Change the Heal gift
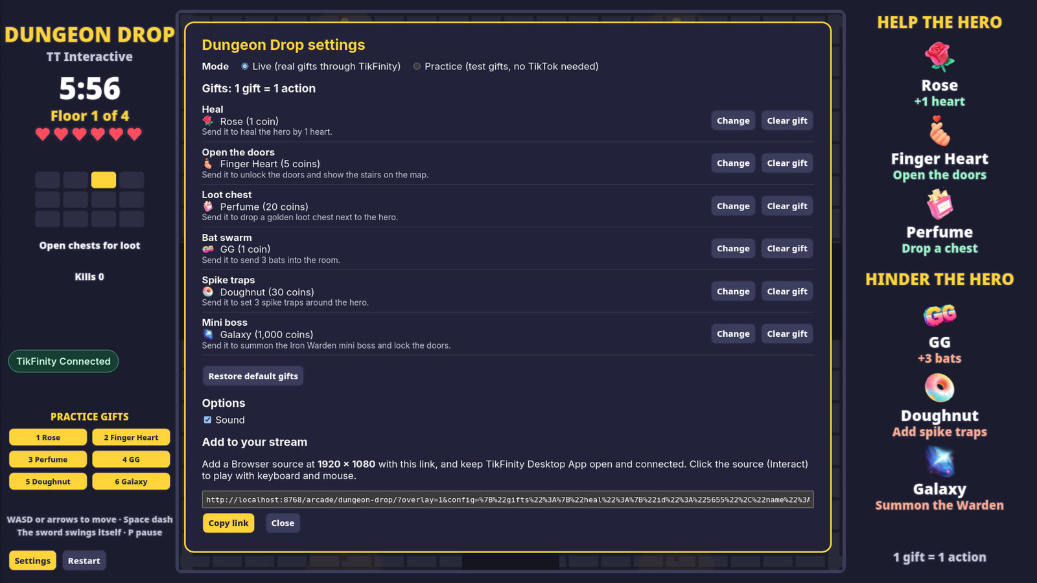The width and height of the screenshot is (1037, 583). coord(733,120)
